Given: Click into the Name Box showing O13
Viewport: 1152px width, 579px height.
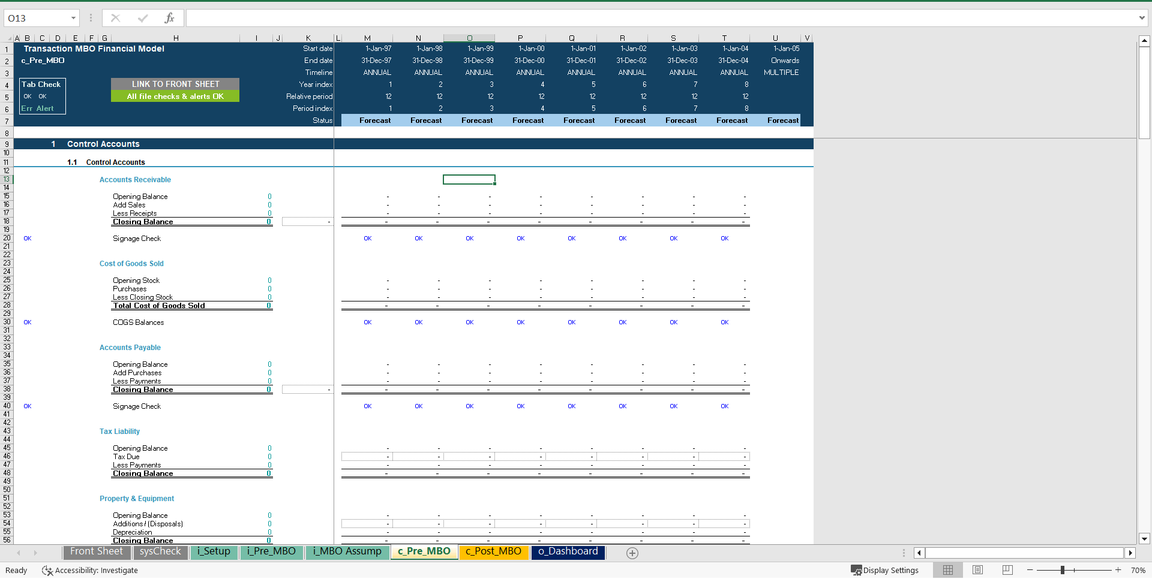Looking at the screenshot, I should click(36, 18).
